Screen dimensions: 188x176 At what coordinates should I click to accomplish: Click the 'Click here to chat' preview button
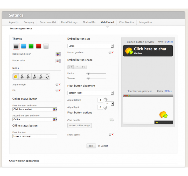click(148, 51)
